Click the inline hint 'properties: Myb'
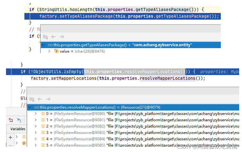 tap(220, 72)
